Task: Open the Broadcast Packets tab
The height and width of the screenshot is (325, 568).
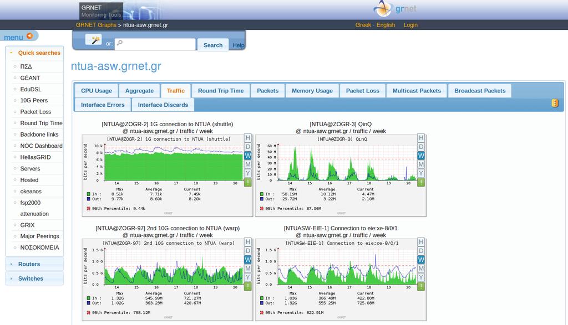Action: pyautogui.click(x=480, y=91)
